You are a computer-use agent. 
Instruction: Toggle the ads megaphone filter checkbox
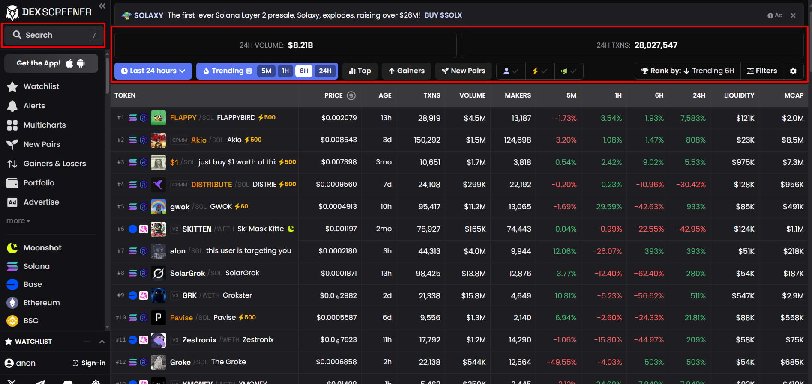[x=569, y=71]
